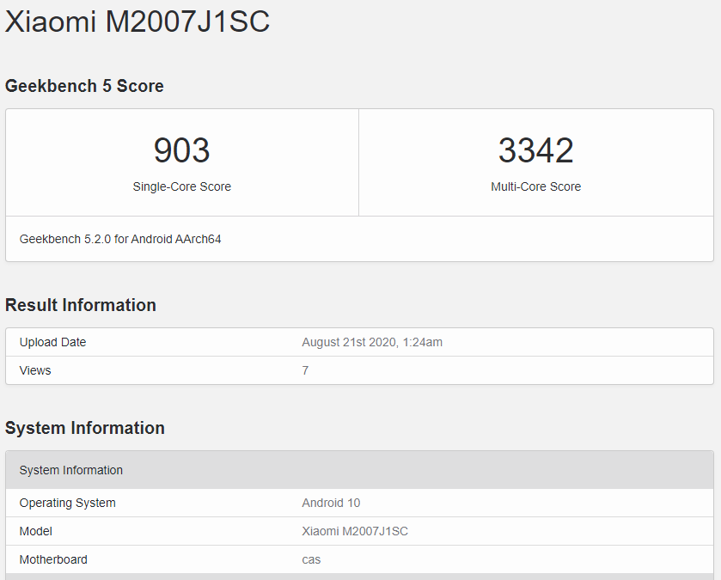Click the Multi-Core Score label
This screenshot has height=580, width=721.
click(535, 186)
